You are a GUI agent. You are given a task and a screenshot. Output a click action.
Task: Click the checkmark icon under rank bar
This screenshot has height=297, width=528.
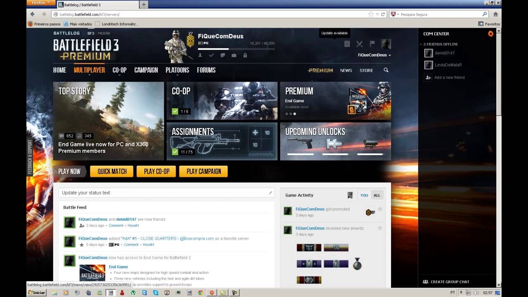[x=211, y=55]
